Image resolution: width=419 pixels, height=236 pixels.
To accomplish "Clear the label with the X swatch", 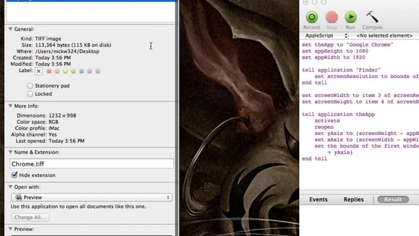I will pos(39,71).
